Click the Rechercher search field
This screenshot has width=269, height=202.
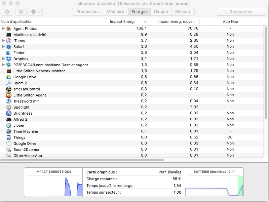[x=241, y=12]
